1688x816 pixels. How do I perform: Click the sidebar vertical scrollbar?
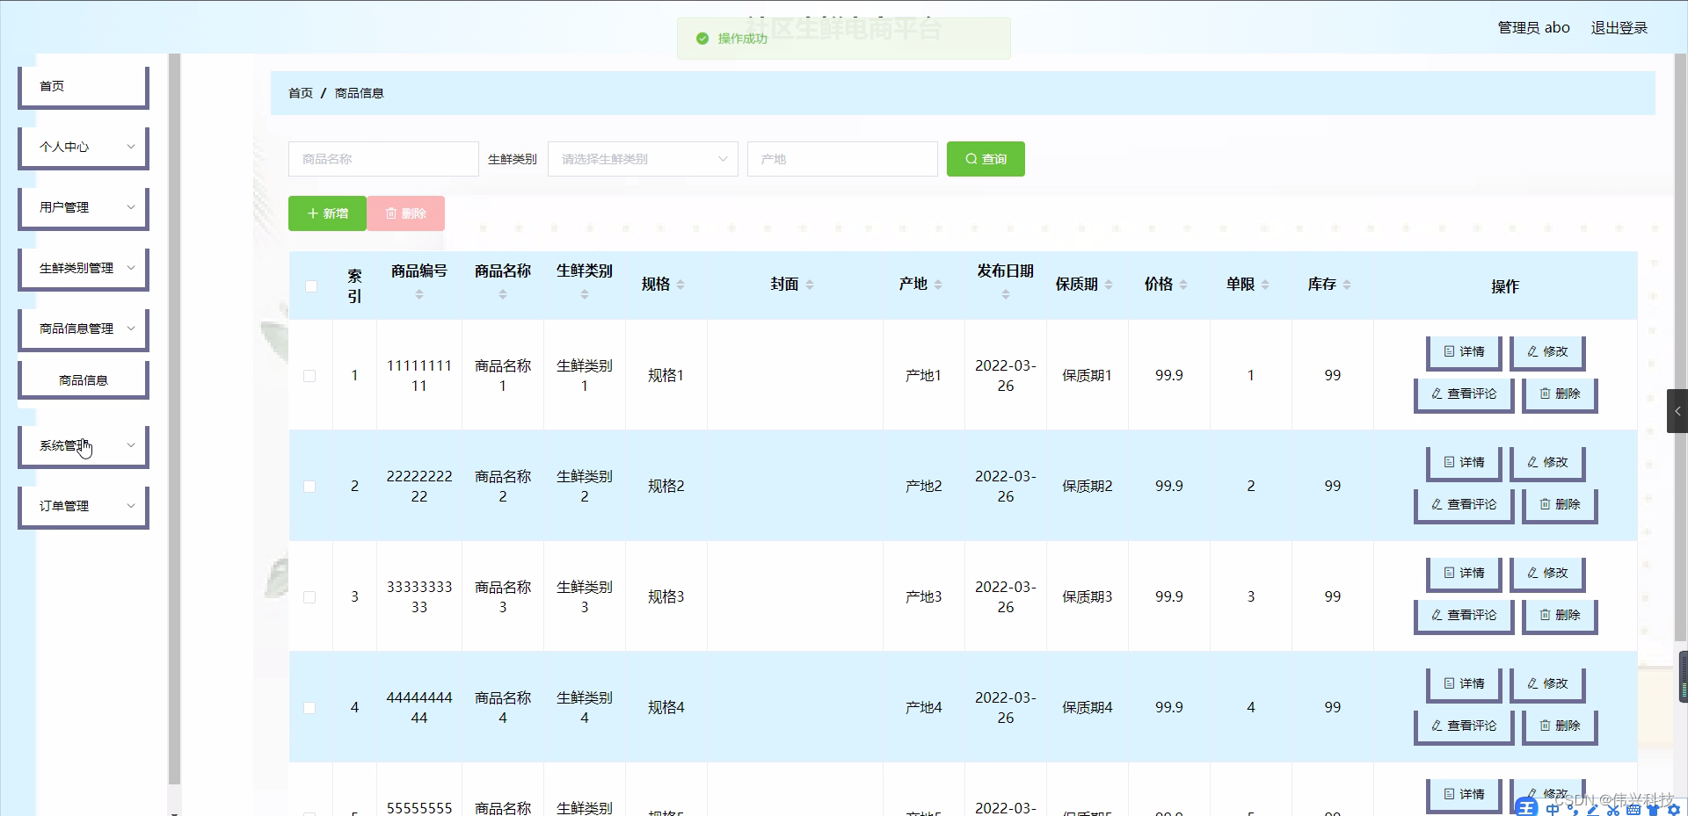174,419
